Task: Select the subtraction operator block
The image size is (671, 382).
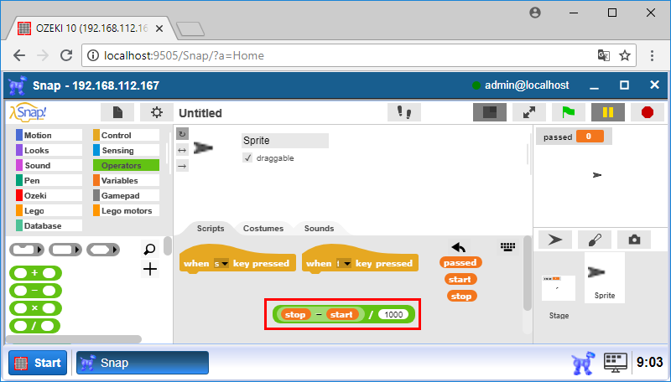Action: click(x=35, y=291)
